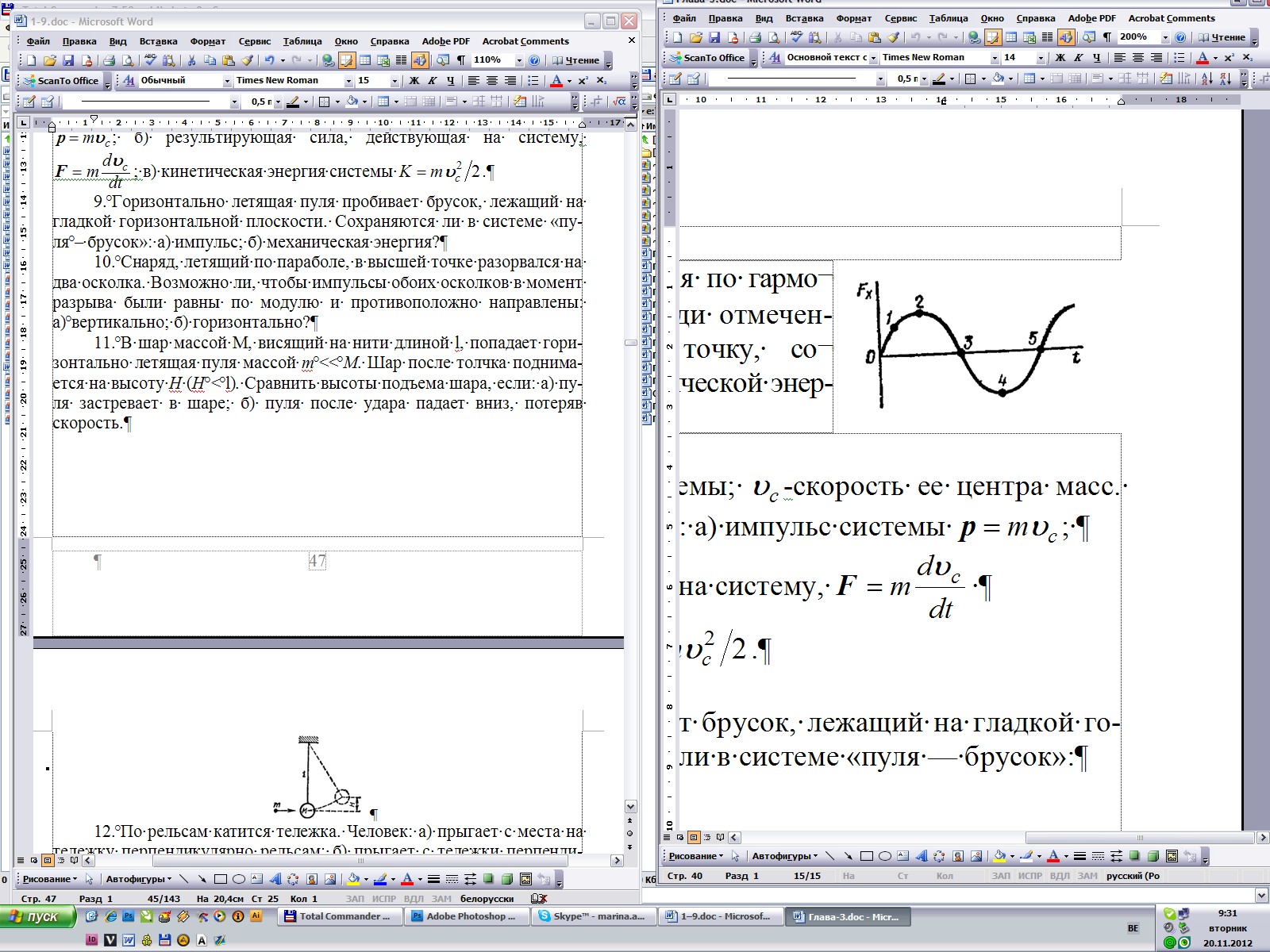Insert hyperlink icon in 1-9.doc toolbar

tap(328, 60)
